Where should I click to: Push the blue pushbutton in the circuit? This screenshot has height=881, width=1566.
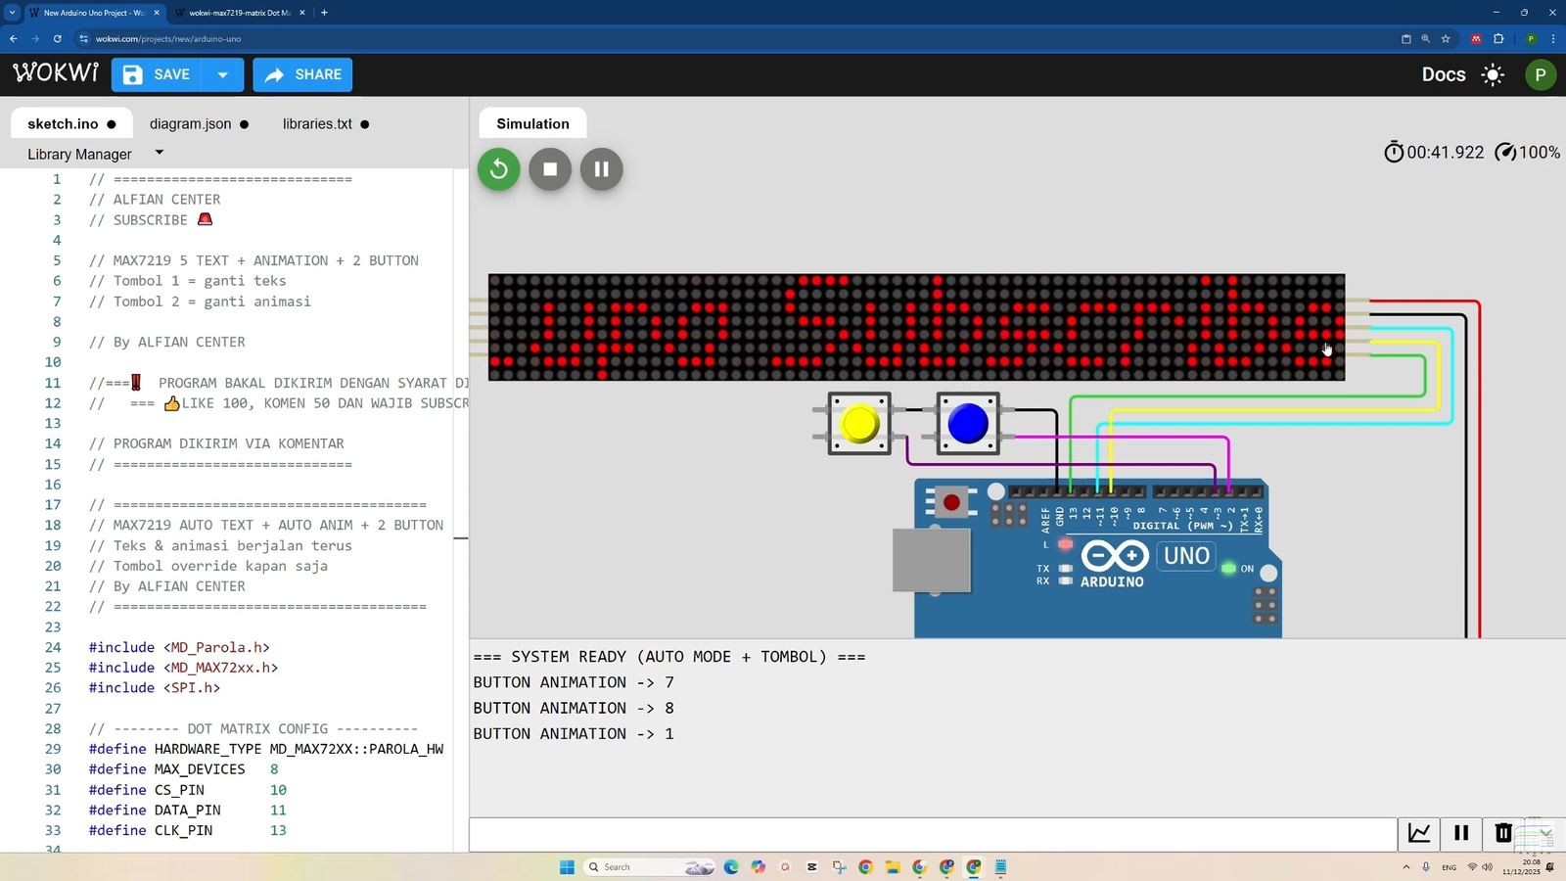click(x=968, y=424)
